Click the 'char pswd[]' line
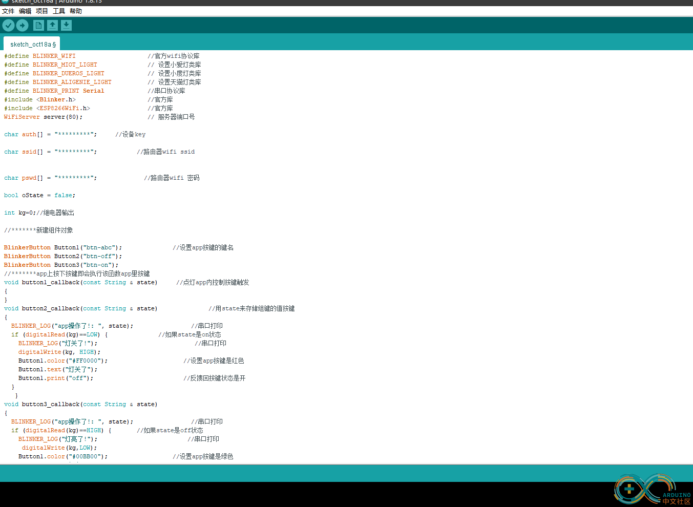The image size is (693, 507). pyautogui.click(x=51, y=178)
